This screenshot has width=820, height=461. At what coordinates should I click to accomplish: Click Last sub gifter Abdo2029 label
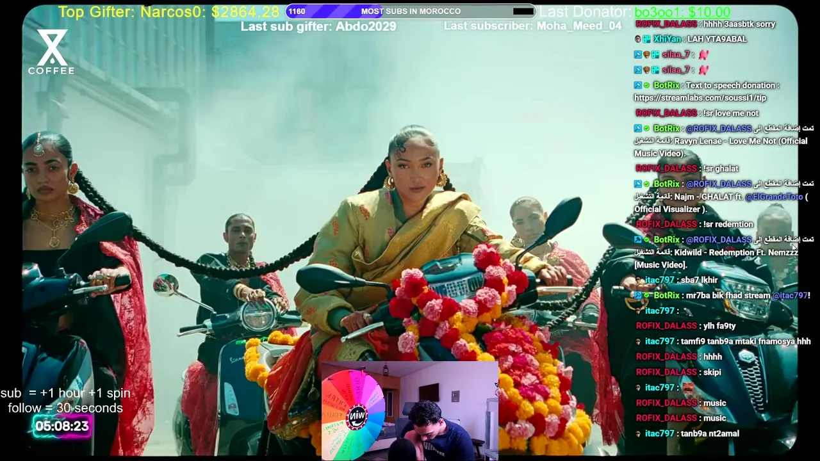(x=318, y=26)
